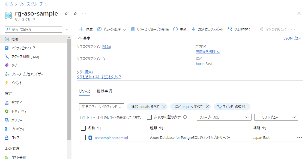Check the asosamplepostgresql row checkbox
308x159 pixels.
(83, 138)
